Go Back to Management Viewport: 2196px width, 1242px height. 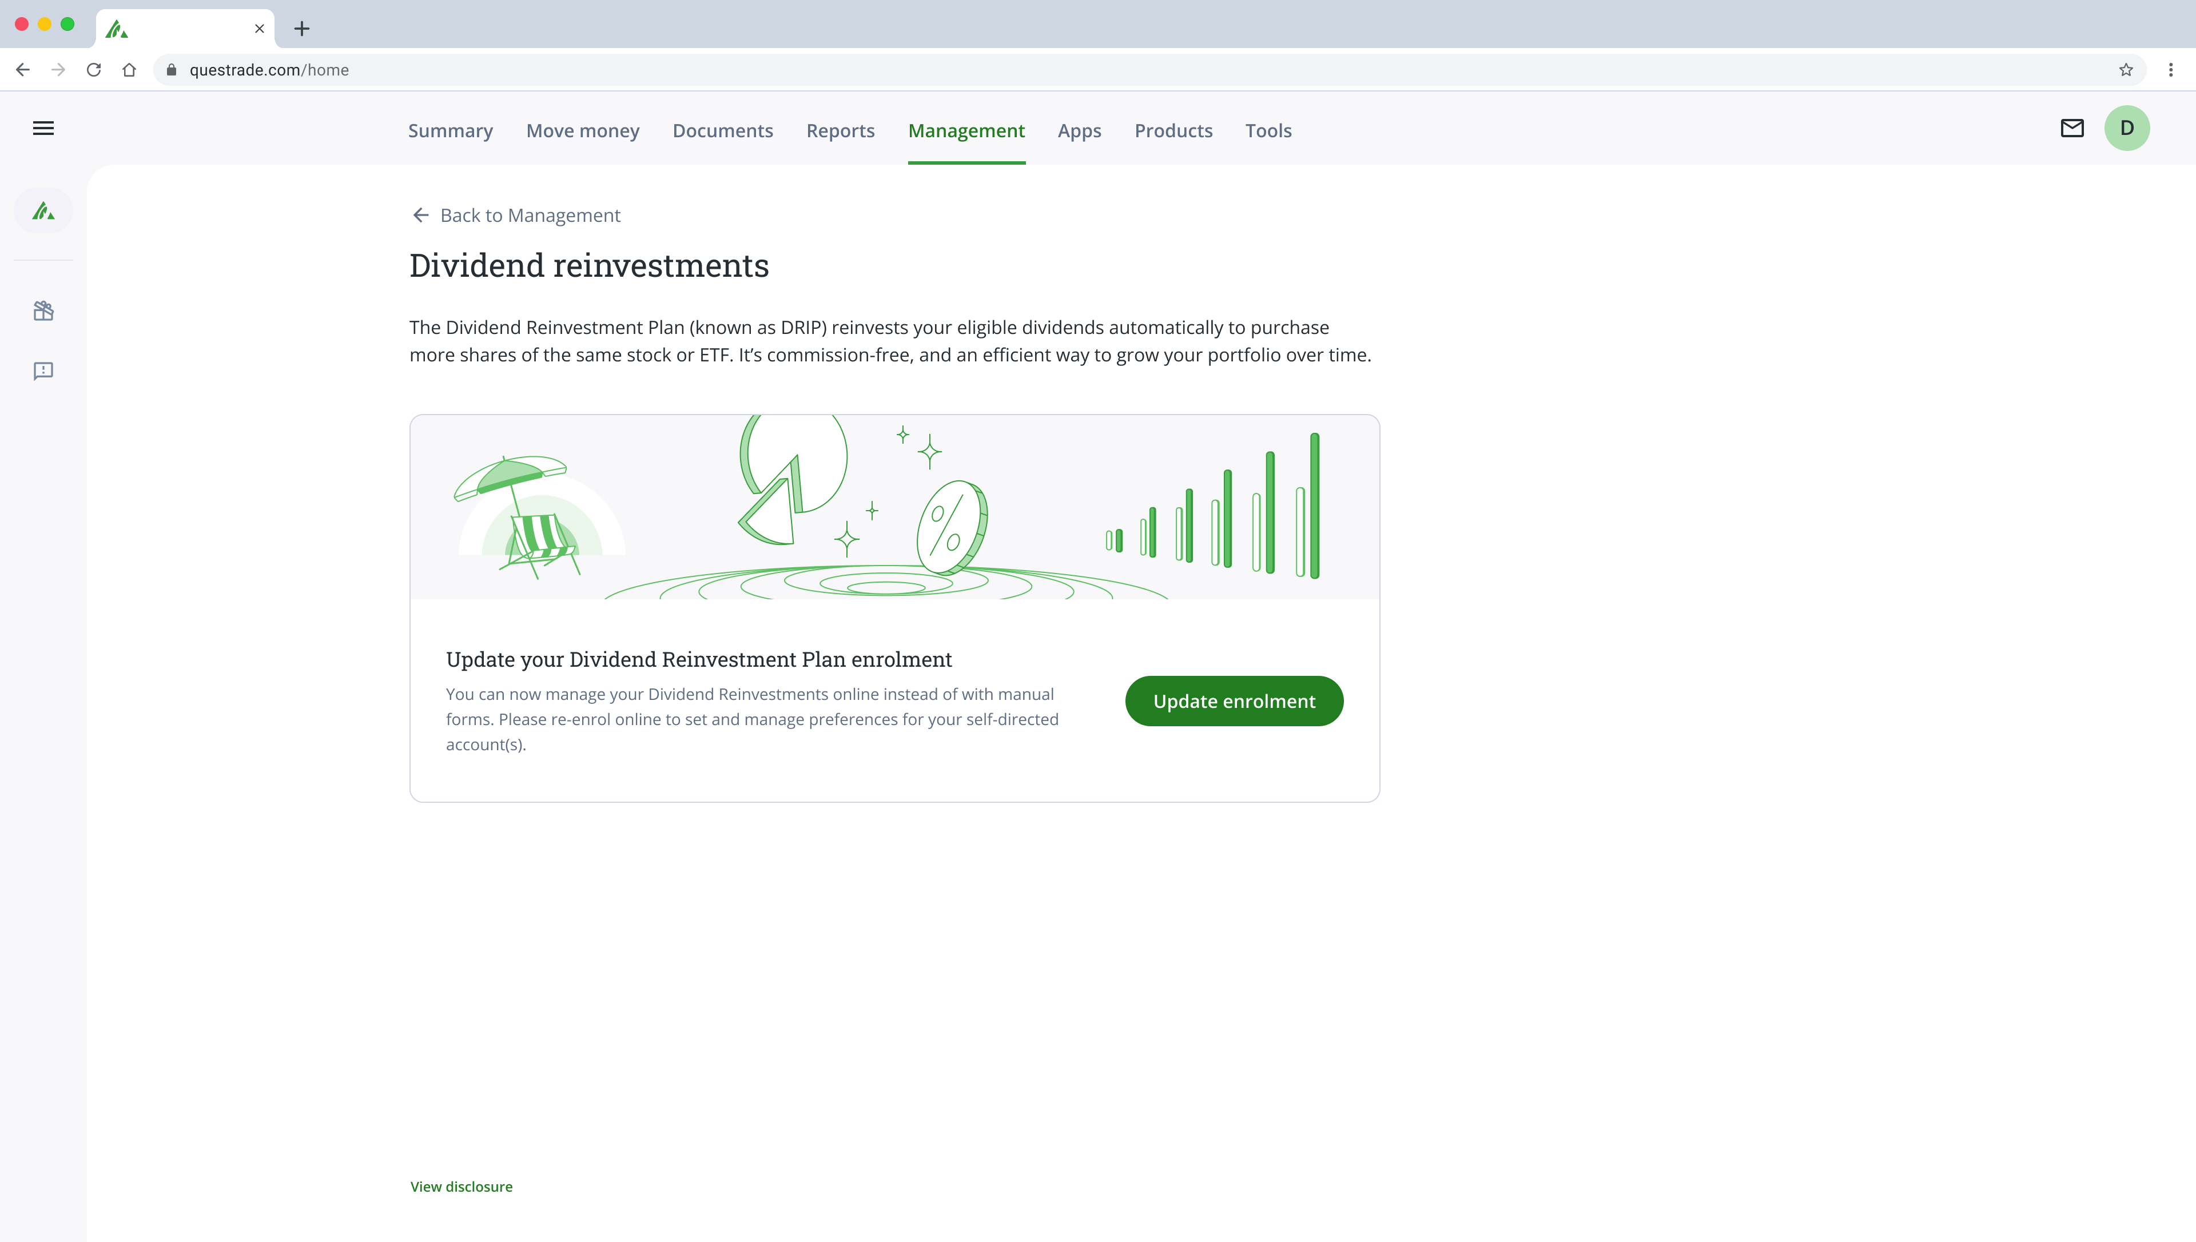(x=517, y=215)
